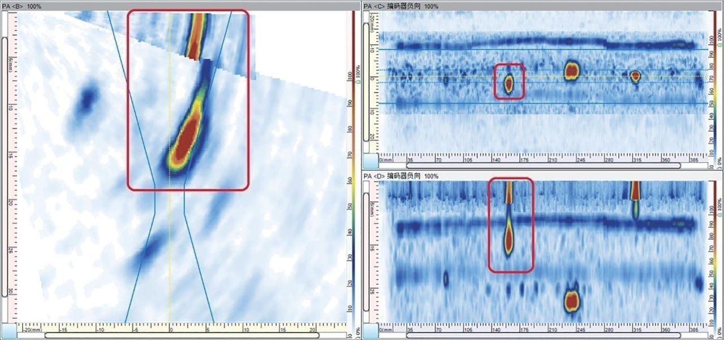Click the upper dashed blue line in C view
This screenshot has width=724, height=340.
click(x=543, y=70)
